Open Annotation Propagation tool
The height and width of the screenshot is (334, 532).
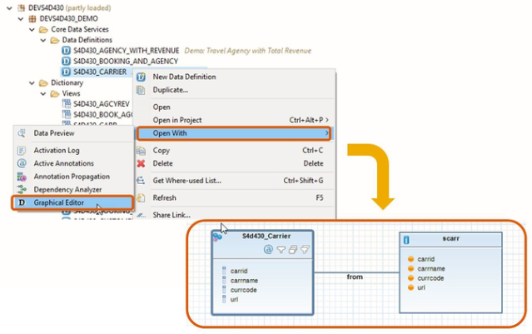(x=71, y=177)
